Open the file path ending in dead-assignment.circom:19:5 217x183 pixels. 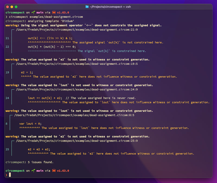(x=77, y=64)
